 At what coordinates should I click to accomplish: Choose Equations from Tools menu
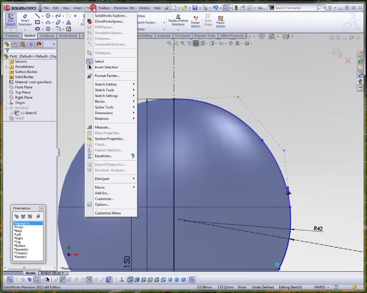point(111,156)
